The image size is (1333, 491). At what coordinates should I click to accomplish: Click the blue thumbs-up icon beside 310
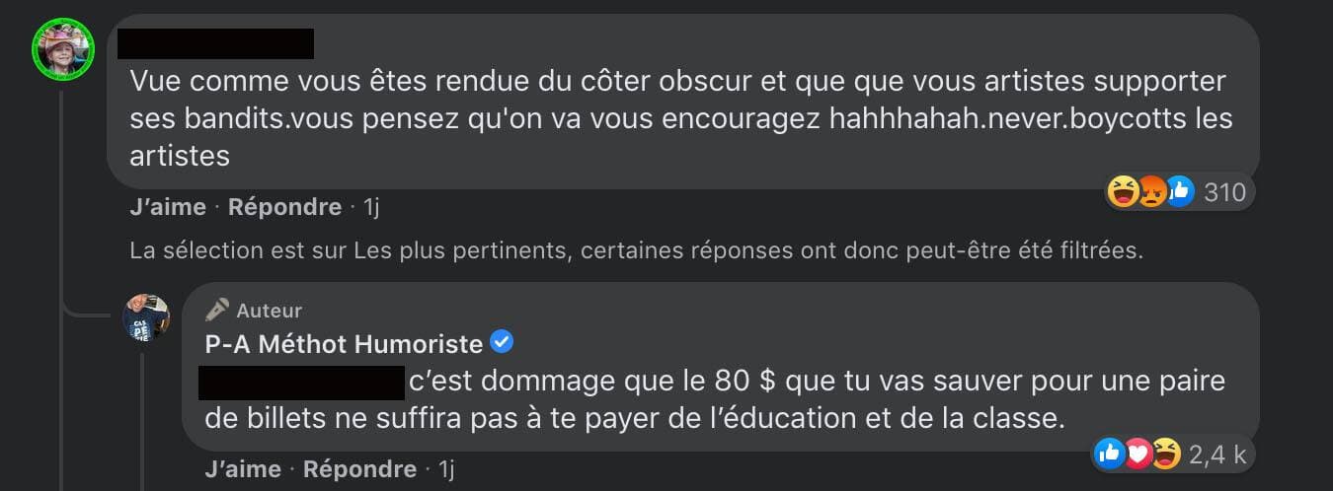pos(1179,191)
